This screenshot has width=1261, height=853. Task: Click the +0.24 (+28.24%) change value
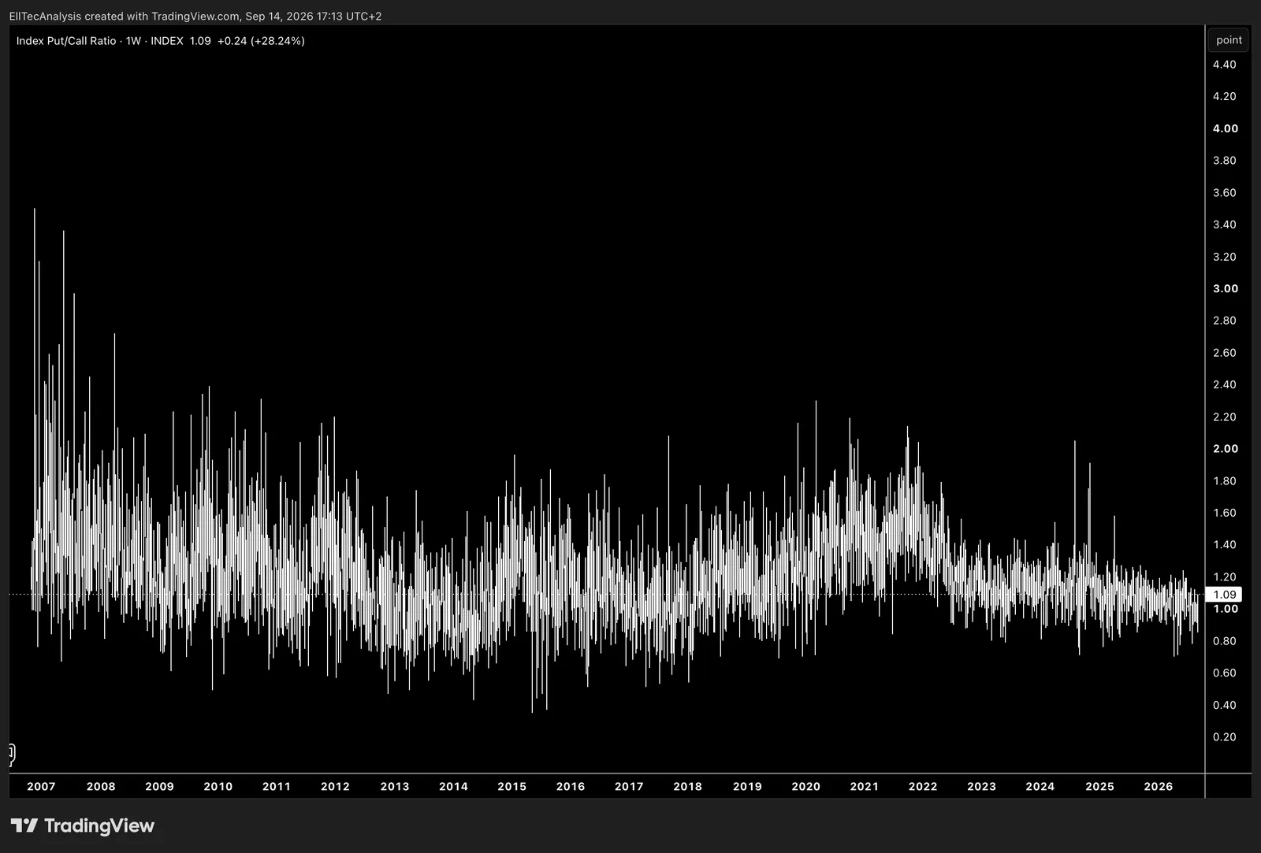click(261, 41)
